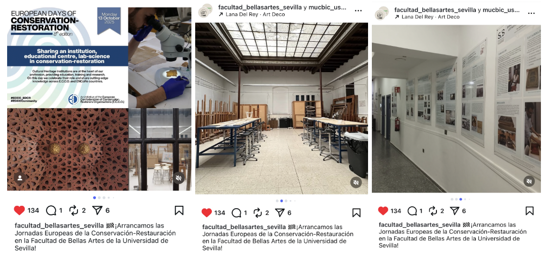This screenshot has width=549, height=258.
Task: Unlike the heart on the third post
Action: (x=383, y=211)
